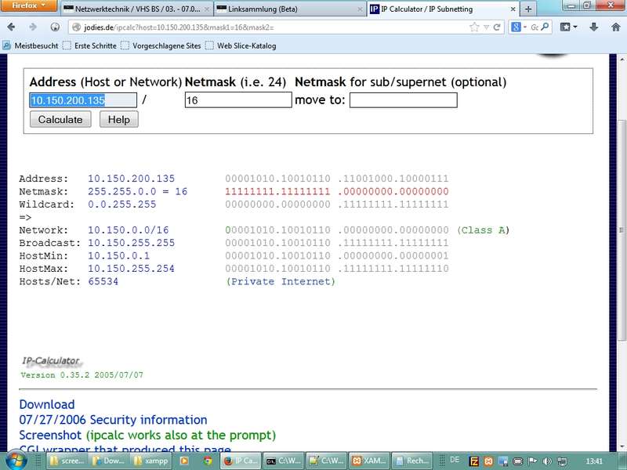
Task: Click the Calculate button
Action: point(60,120)
